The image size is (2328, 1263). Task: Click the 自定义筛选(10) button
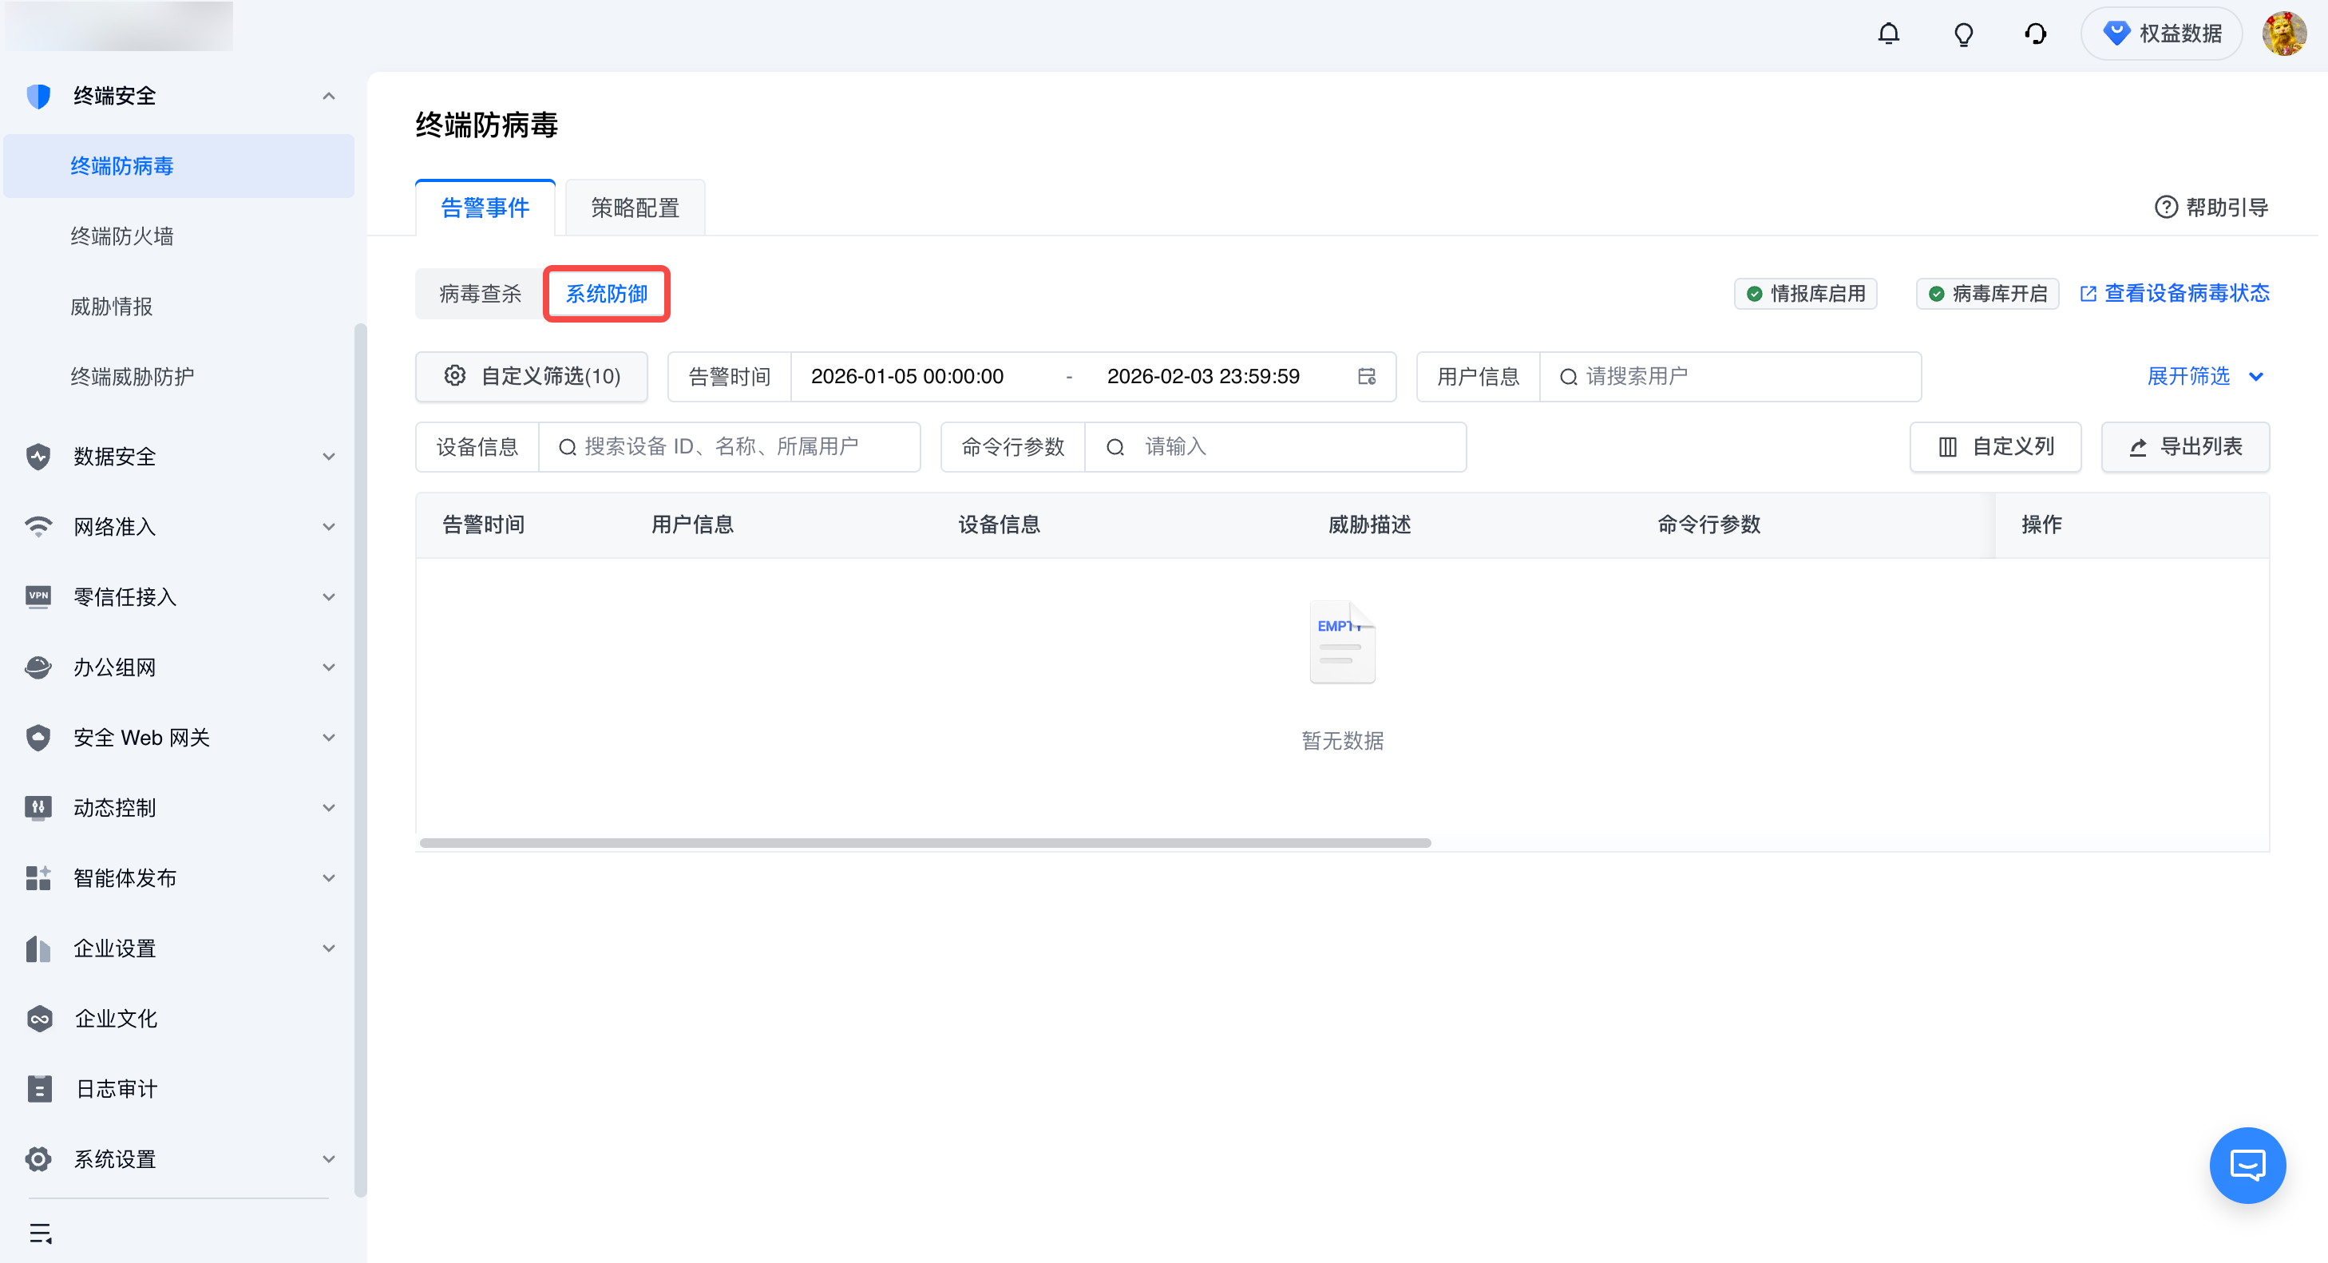532,376
